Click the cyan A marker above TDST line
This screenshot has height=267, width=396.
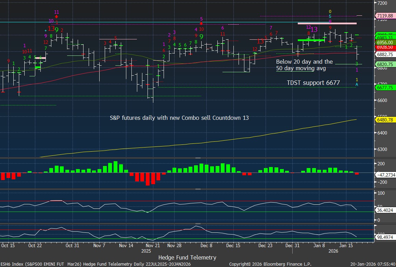[357, 84]
